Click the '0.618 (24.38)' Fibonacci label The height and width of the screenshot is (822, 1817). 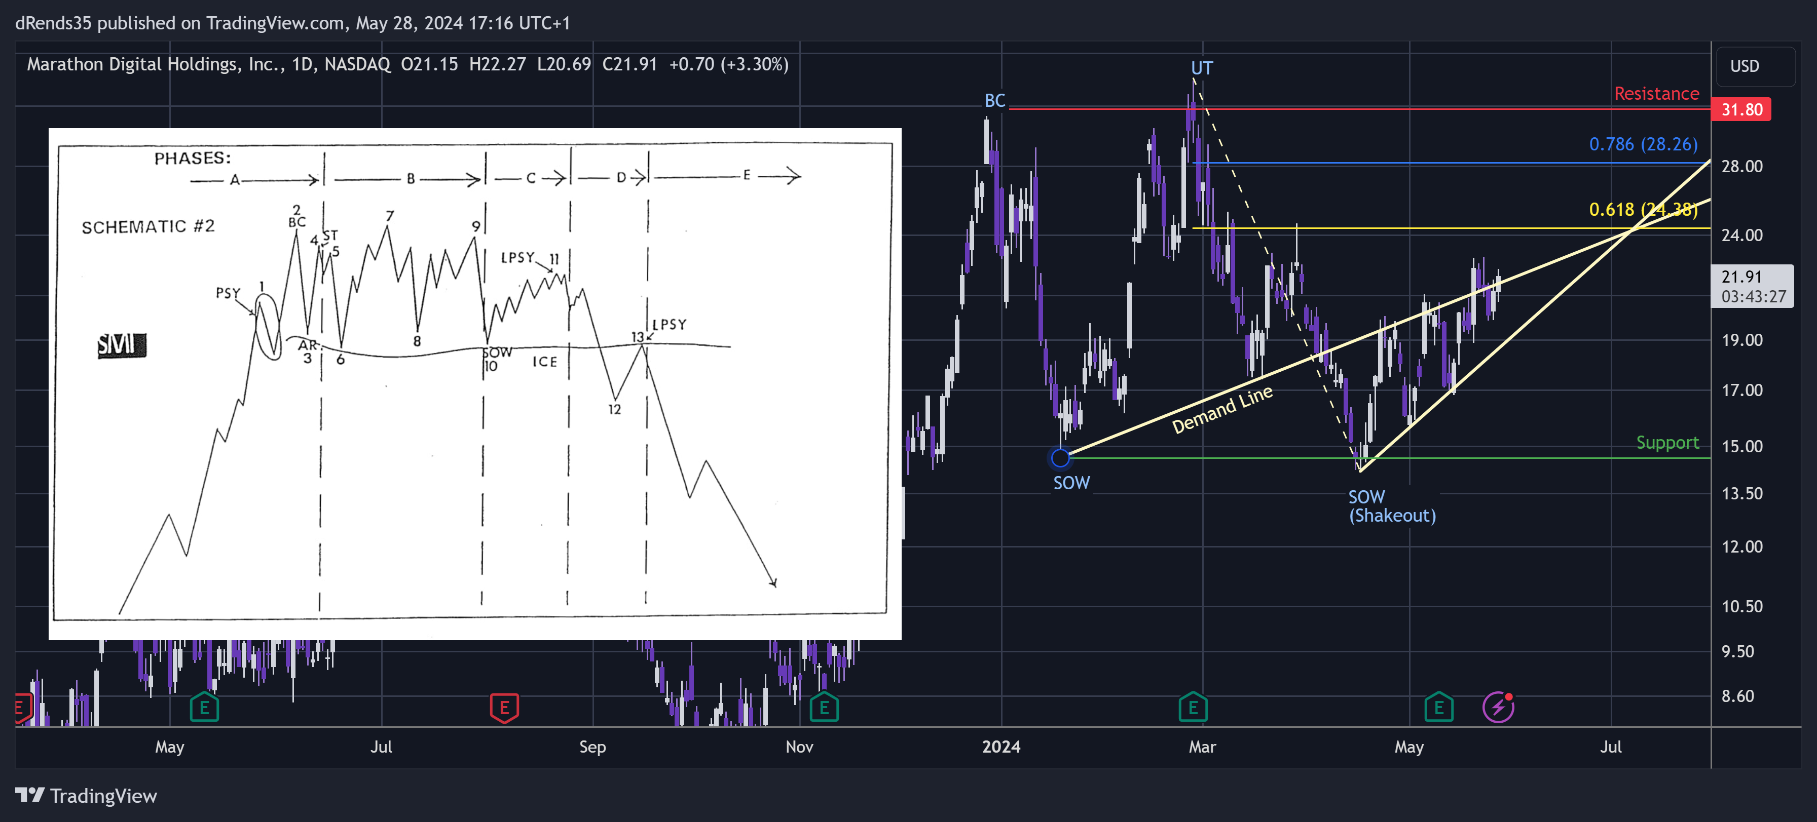point(1643,209)
